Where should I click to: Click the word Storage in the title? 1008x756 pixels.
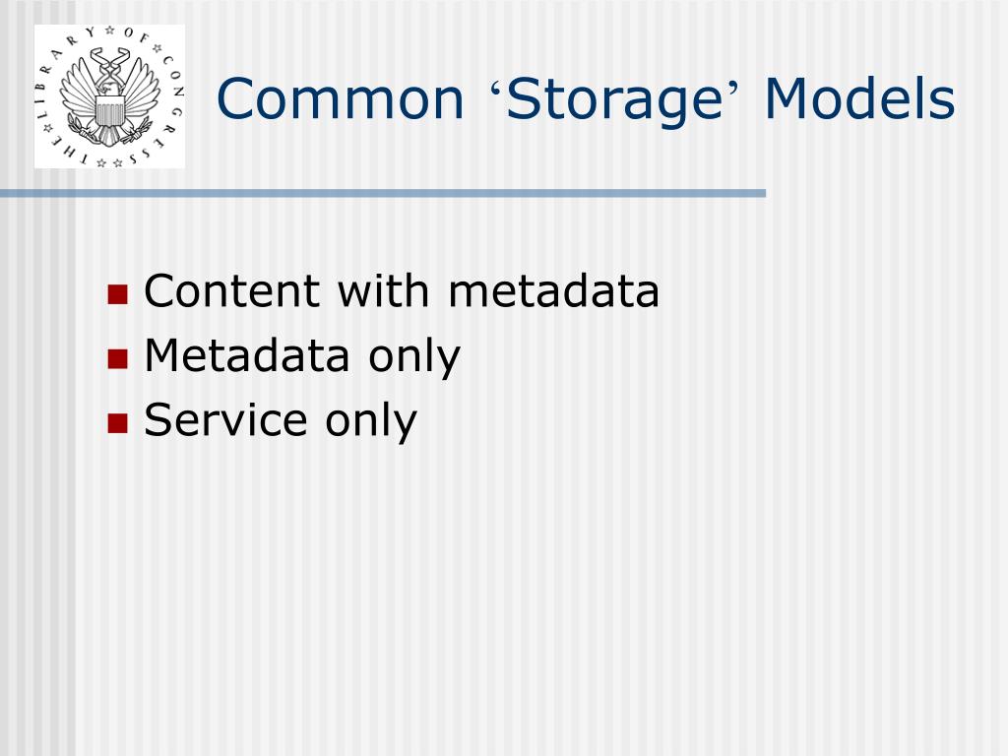click(614, 102)
